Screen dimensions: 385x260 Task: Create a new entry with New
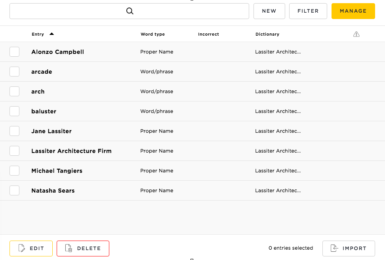point(269,11)
